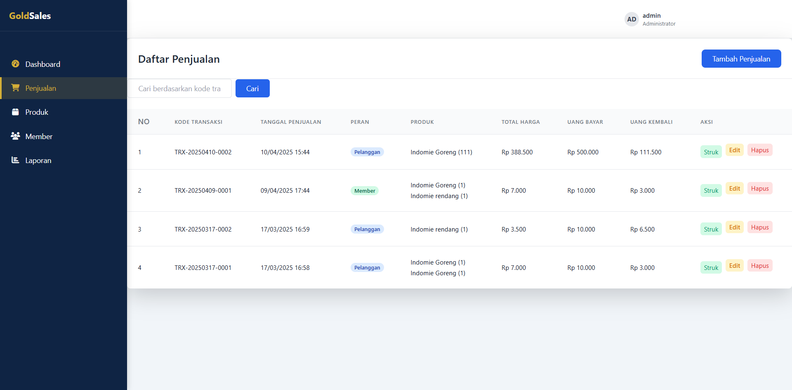The image size is (792, 390).
Task: Click the Laporan chart icon
Action: click(x=16, y=160)
